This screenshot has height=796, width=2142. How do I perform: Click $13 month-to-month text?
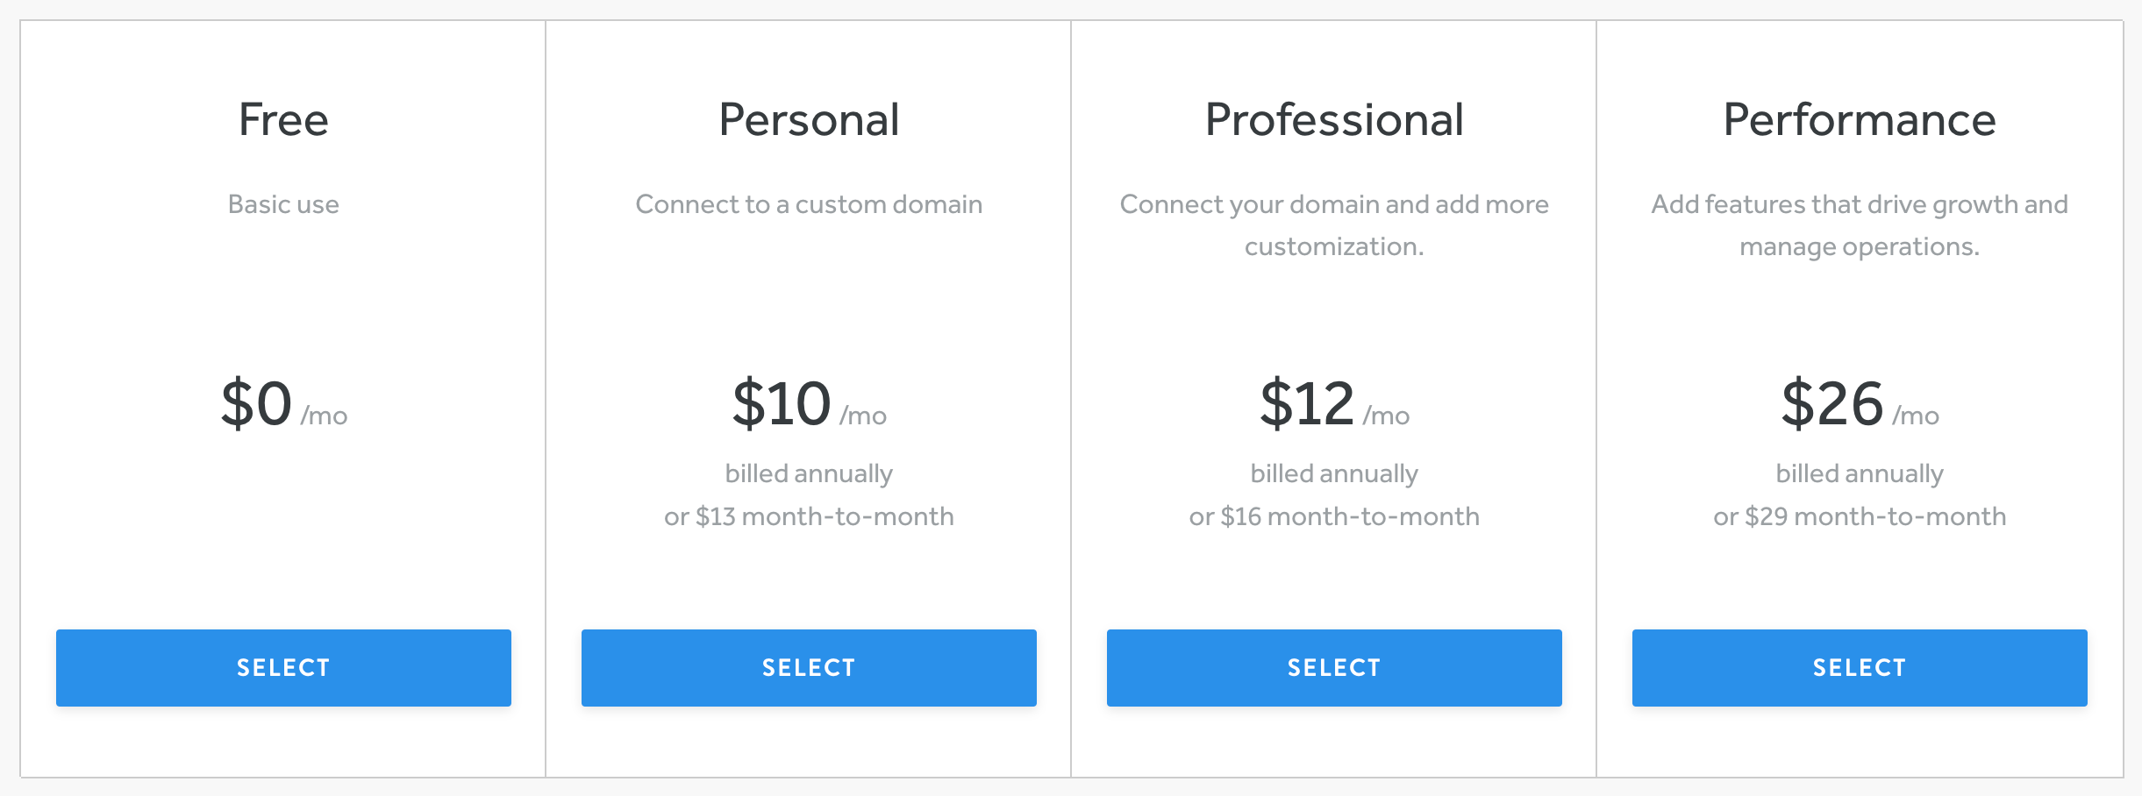pos(808,516)
